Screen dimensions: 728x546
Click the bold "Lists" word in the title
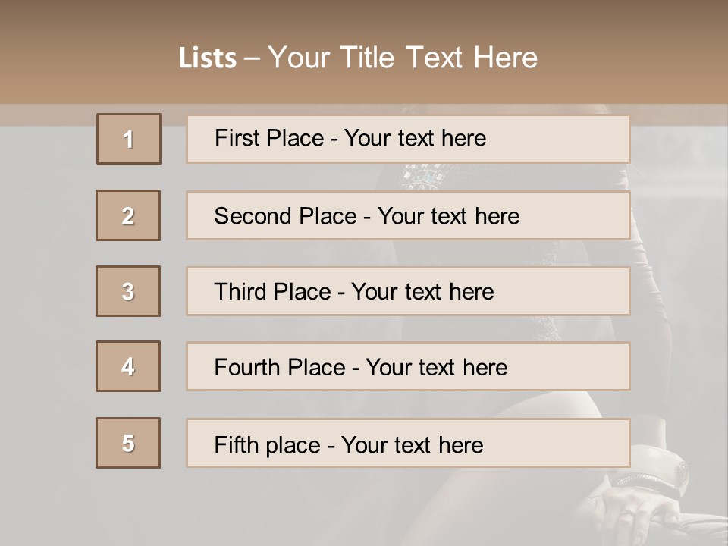pyautogui.click(x=207, y=58)
